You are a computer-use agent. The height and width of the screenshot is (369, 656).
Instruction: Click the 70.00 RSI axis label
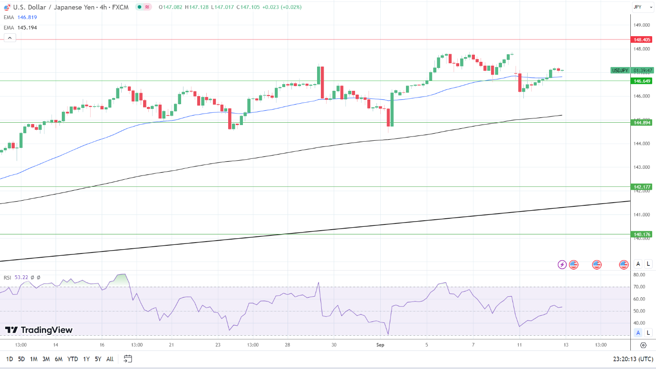click(x=638, y=287)
